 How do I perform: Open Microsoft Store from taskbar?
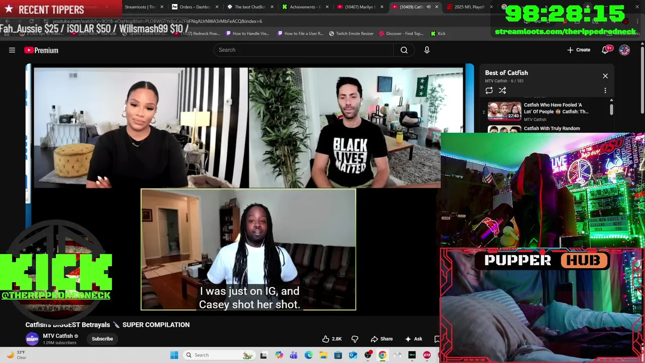click(x=338, y=355)
